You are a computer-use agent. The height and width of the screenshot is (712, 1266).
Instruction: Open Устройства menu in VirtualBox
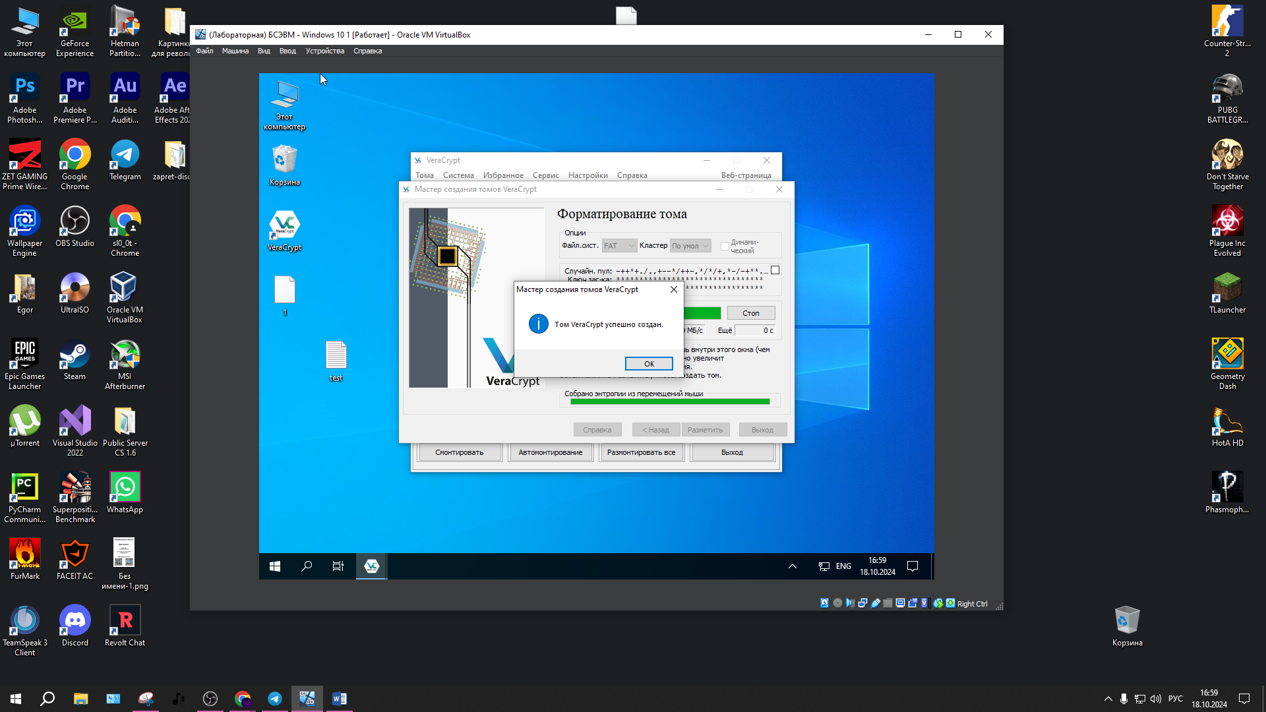coord(324,51)
